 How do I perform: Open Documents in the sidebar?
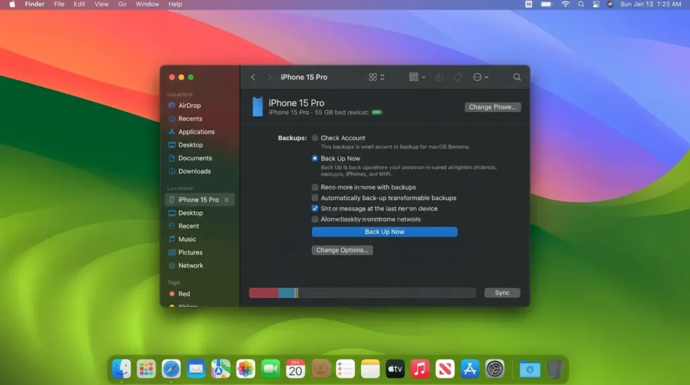(x=195, y=158)
